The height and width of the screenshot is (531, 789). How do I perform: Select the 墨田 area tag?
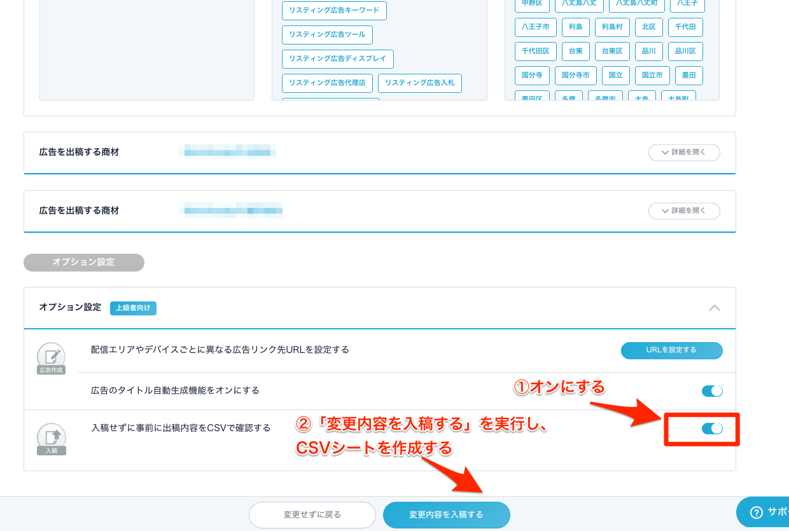click(x=689, y=75)
